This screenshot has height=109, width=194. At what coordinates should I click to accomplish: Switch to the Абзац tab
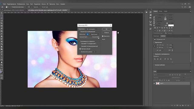tap(161, 11)
